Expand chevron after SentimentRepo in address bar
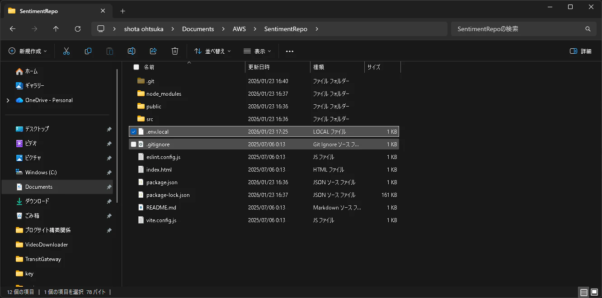 pos(317,29)
